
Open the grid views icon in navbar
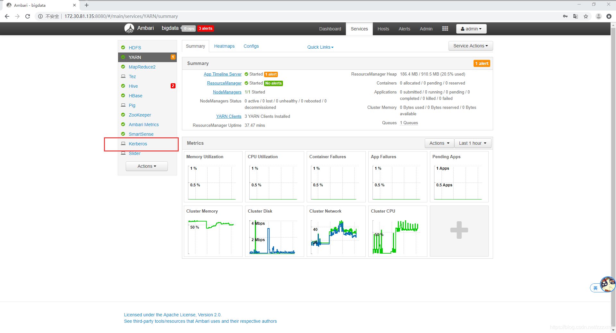point(445,28)
